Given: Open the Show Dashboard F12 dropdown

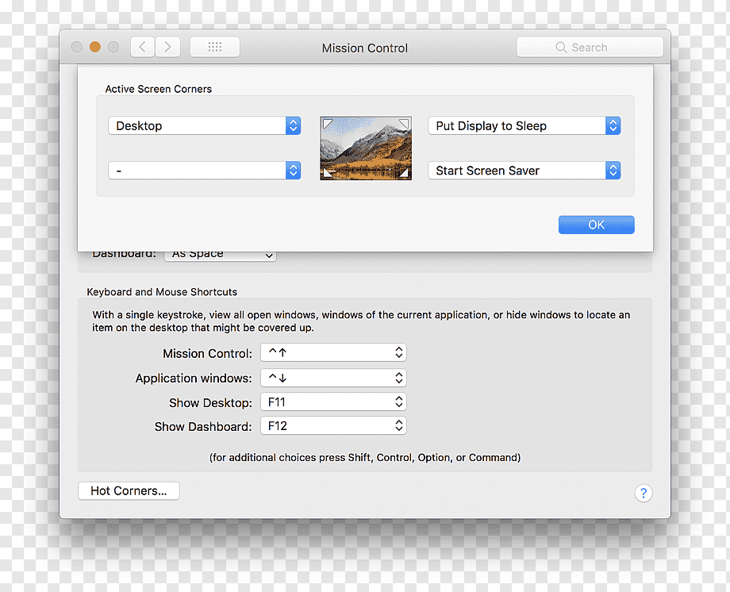Looking at the screenshot, I should pyautogui.click(x=333, y=425).
